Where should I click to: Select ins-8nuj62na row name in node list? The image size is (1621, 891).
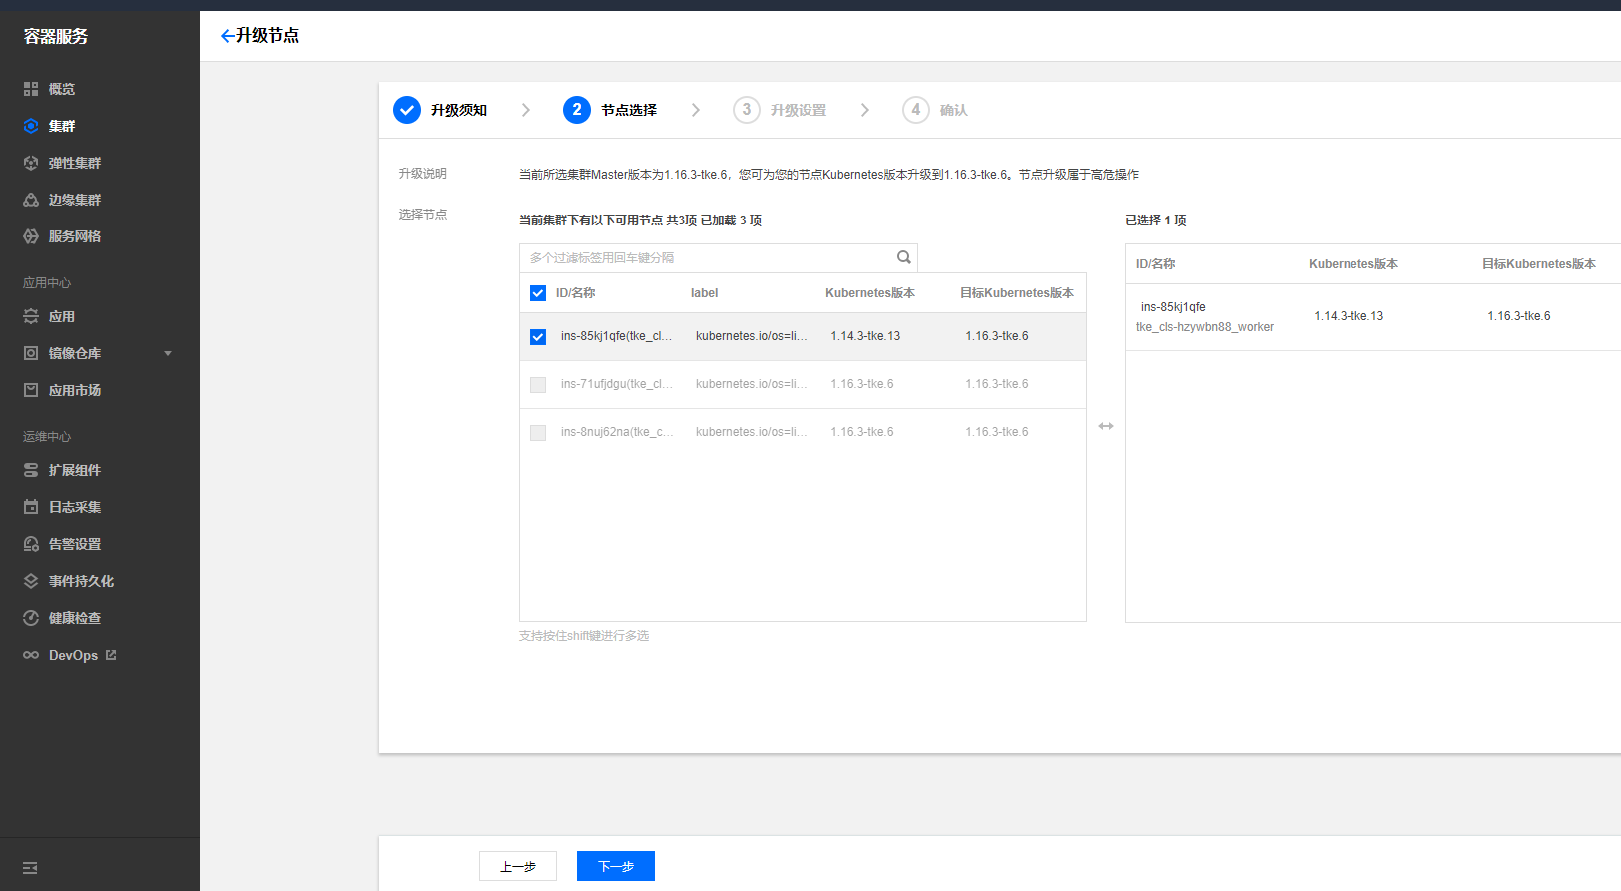click(x=617, y=432)
